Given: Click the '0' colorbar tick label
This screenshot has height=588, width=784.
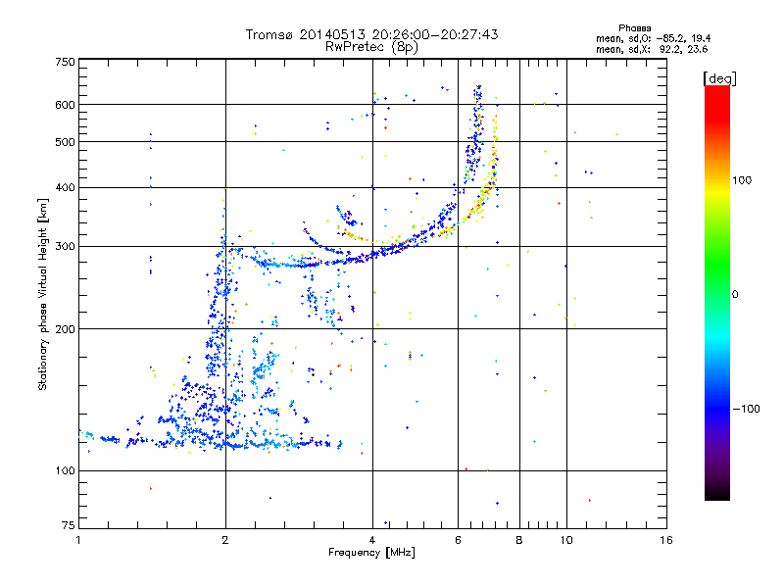Looking at the screenshot, I should (x=735, y=295).
